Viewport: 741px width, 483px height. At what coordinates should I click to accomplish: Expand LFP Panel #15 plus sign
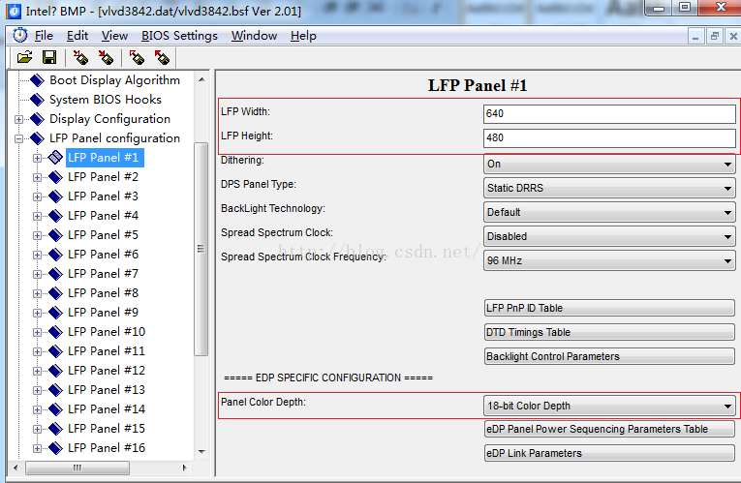click(37, 429)
